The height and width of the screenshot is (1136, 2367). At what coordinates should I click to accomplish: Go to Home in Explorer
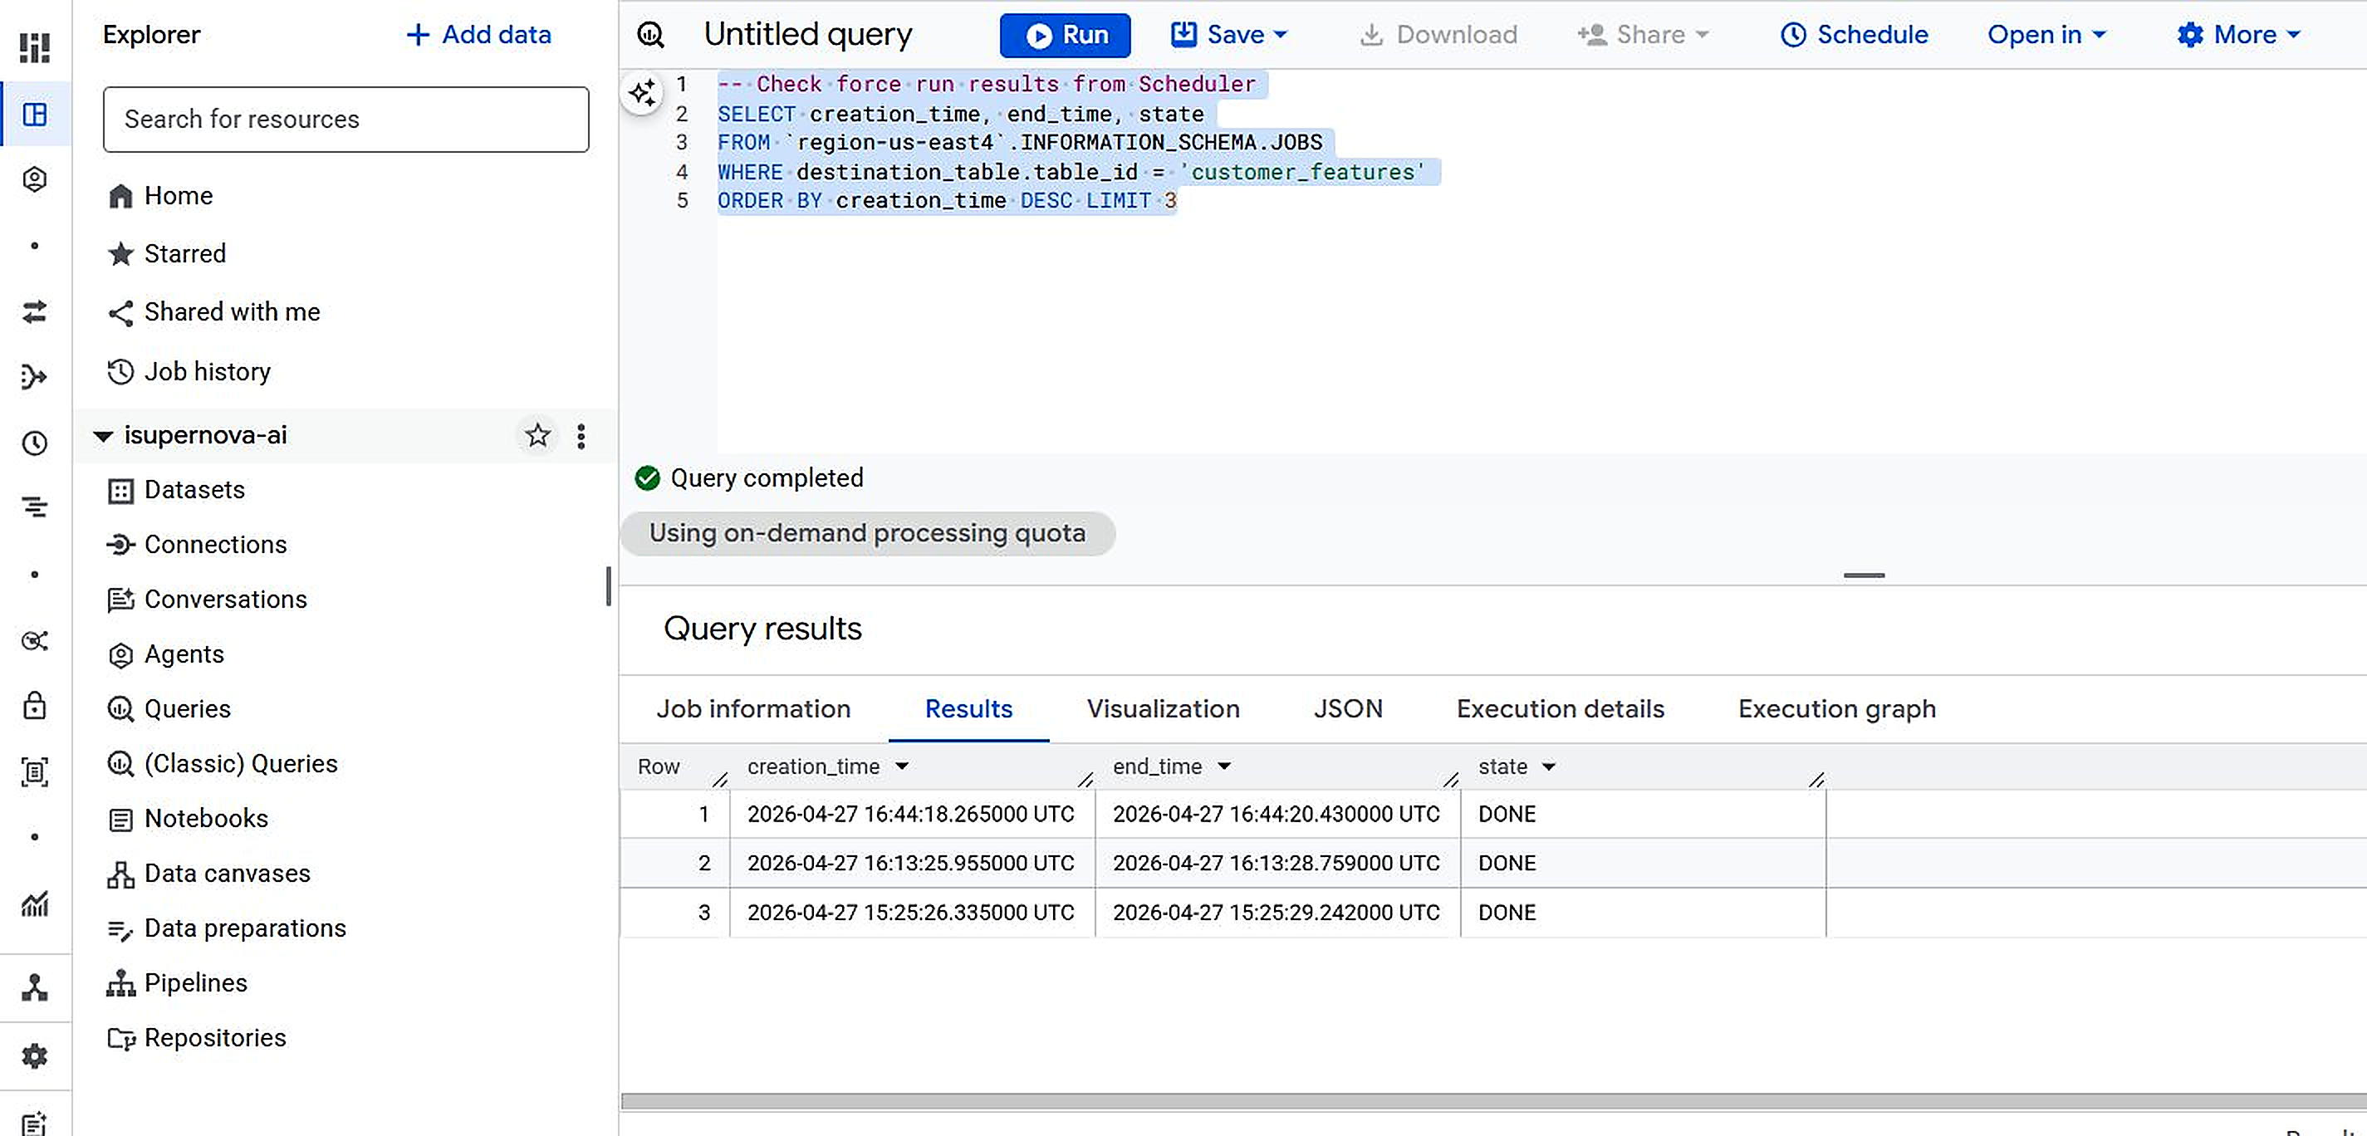pos(160,196)
